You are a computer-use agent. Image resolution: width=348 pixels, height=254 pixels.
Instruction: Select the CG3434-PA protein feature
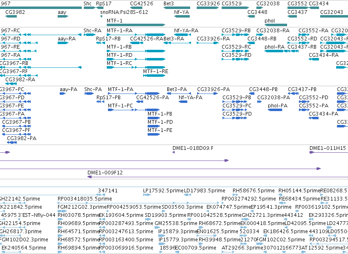(314, 118)
